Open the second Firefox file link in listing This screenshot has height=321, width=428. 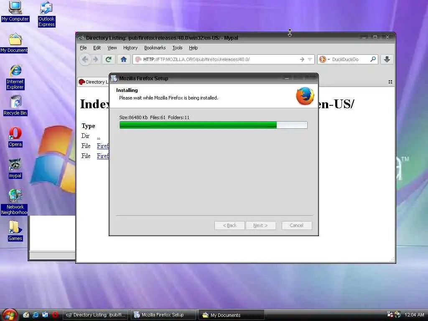[x=103, y=156]
